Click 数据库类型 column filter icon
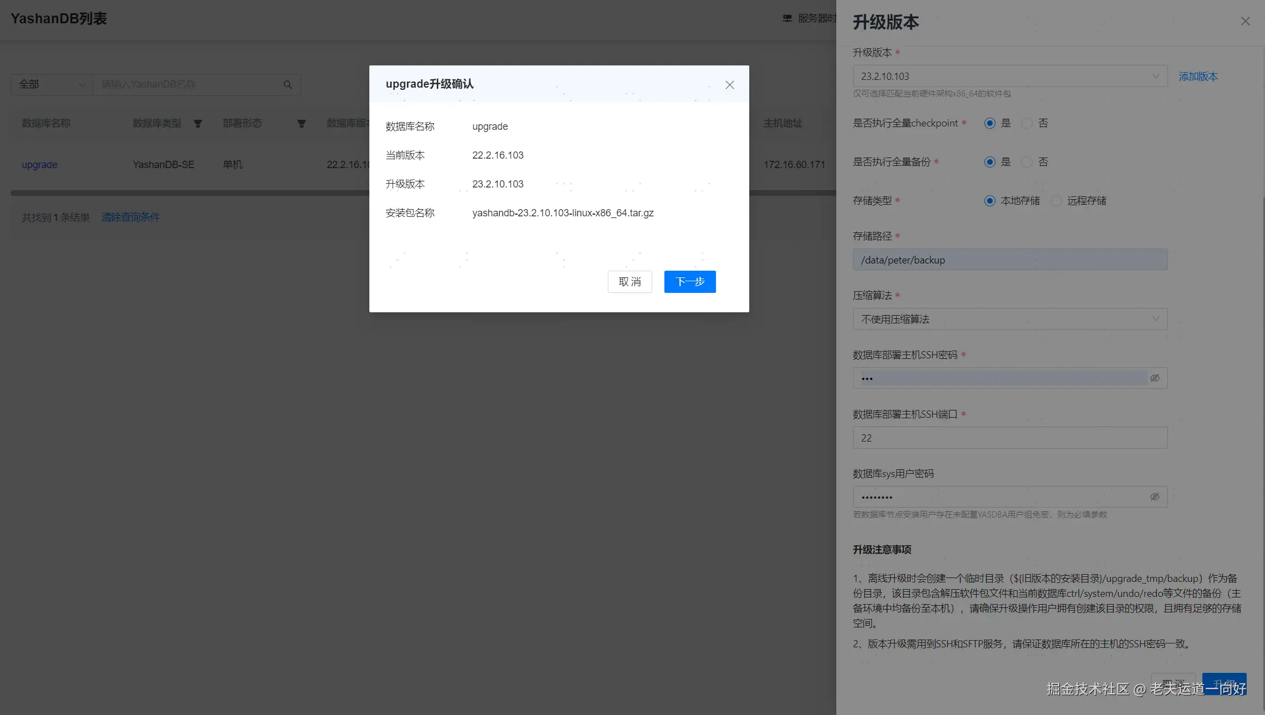The width and height of the screenshot is (1265, 715). (198, 124)
